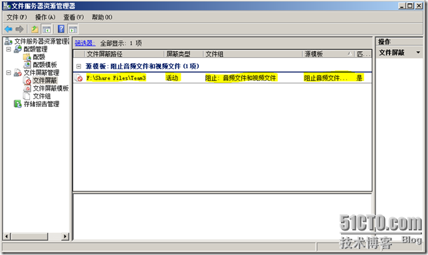
Task: Open help with the question mark icon
Action: click(x=61, y=29)
